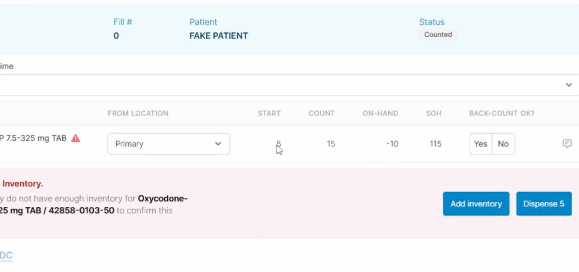The image size is (579, 272).
Task: Click the Add inventory button
Action: (476, 203)
